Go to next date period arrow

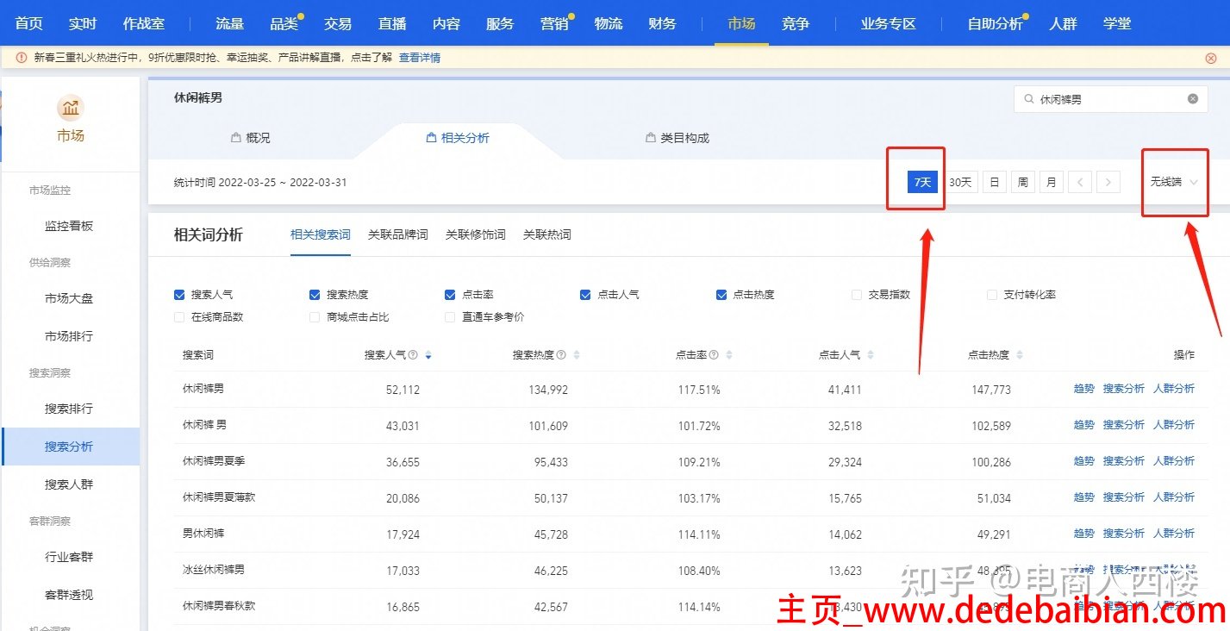coord(1108,182)
